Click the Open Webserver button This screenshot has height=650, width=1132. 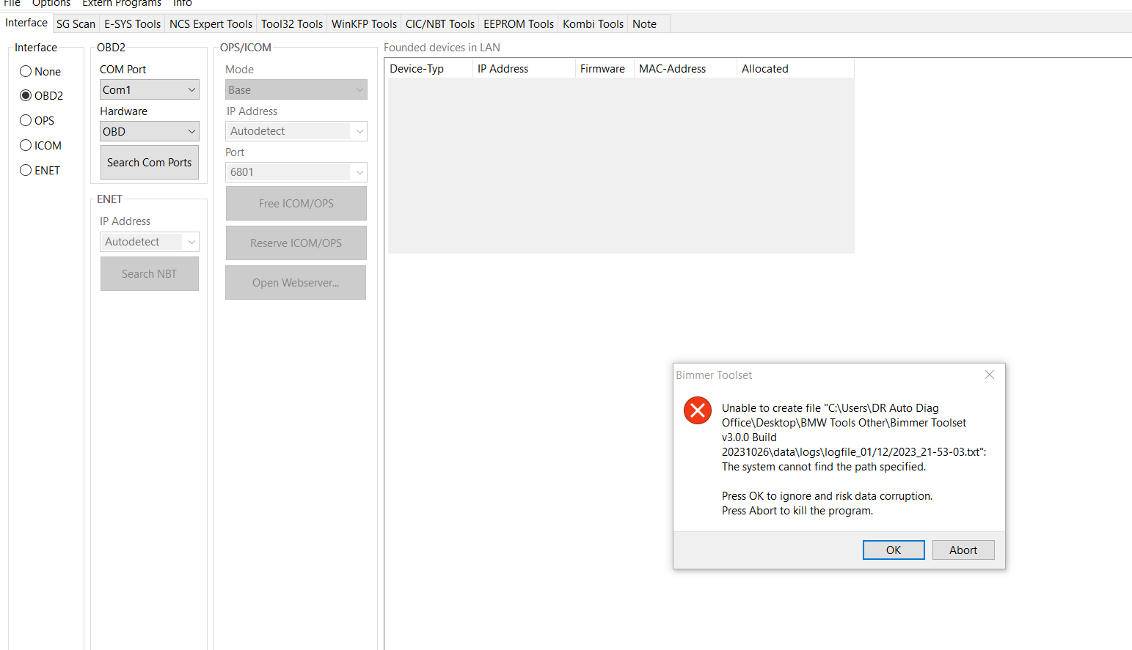coord(296,283)
